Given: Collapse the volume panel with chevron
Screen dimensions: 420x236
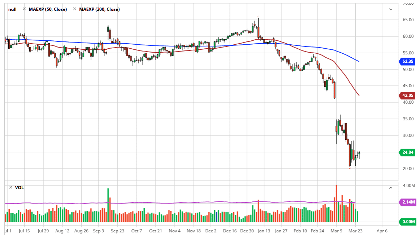Looking at the screenshot, I should pos(390,187).
